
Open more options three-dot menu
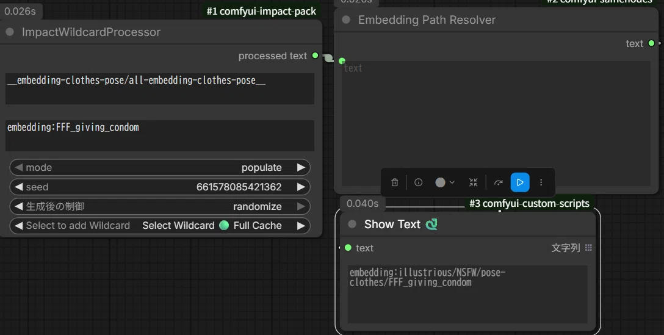[541, 182]
